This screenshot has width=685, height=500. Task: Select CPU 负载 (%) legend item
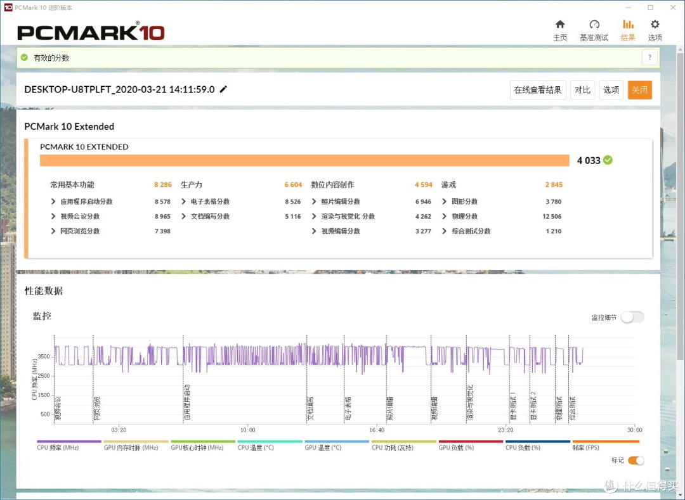537,446
